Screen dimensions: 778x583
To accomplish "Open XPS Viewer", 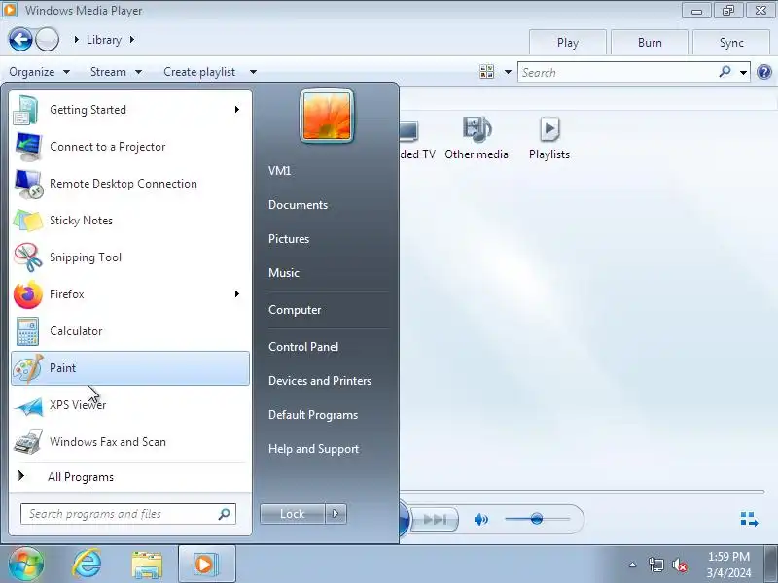I will coord(130,405).
